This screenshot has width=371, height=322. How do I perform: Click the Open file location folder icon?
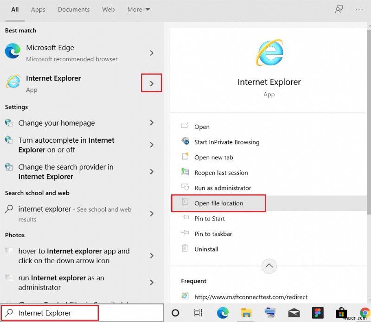click(185, 202)
